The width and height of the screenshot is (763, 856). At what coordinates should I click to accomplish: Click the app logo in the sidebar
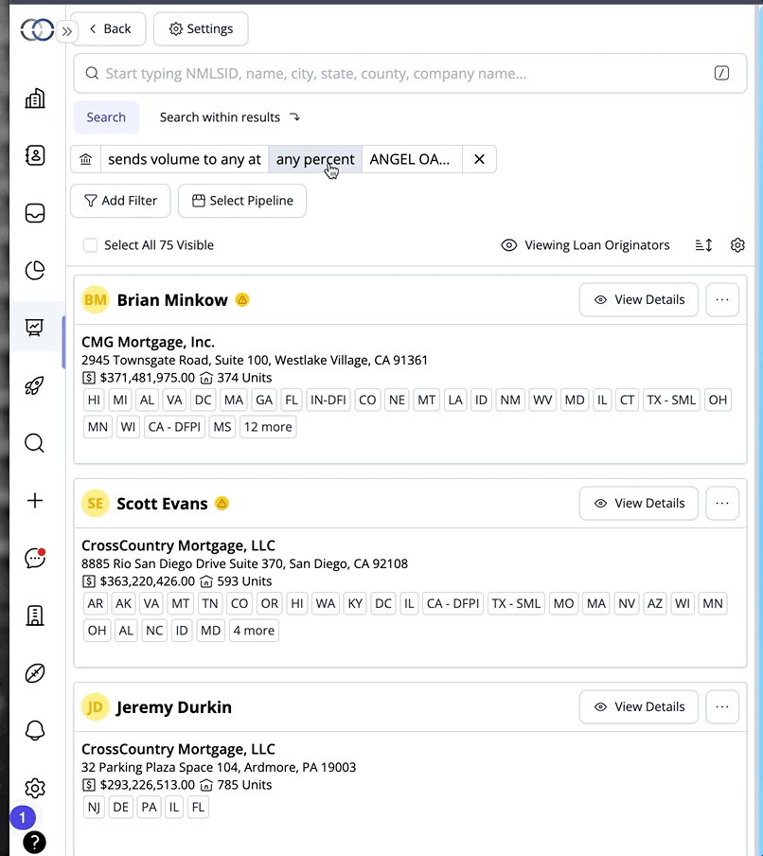tap(37, 29)
